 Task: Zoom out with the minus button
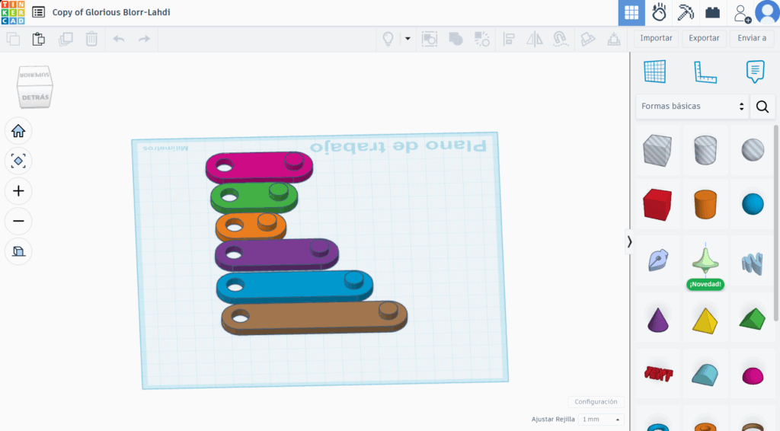pyautogui.click(x=18, y=221)
